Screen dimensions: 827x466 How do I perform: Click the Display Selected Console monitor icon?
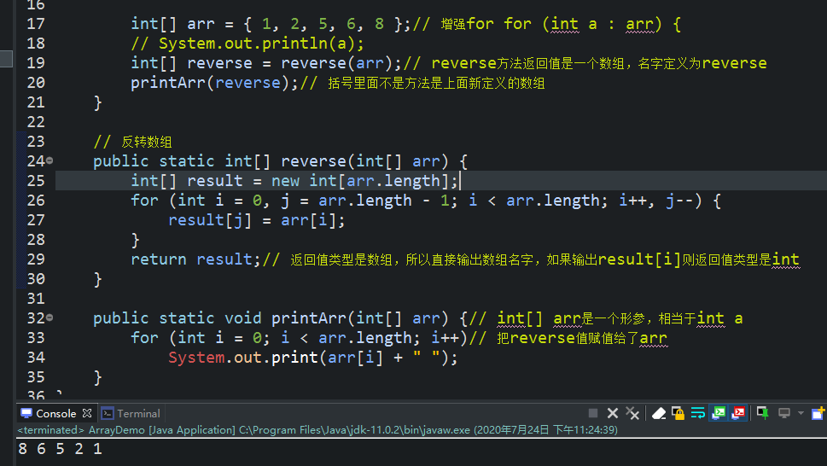[x=784, y=413]
